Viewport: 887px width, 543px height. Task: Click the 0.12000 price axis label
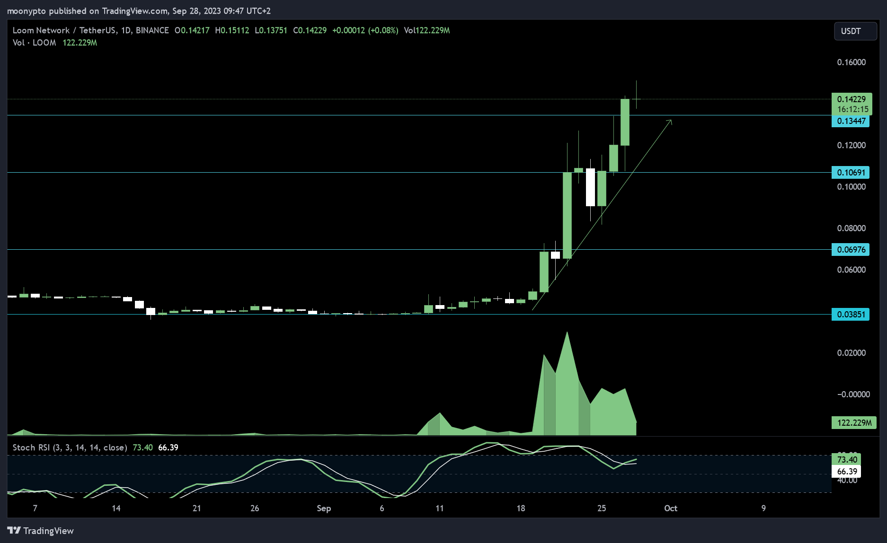click(851, 145)
